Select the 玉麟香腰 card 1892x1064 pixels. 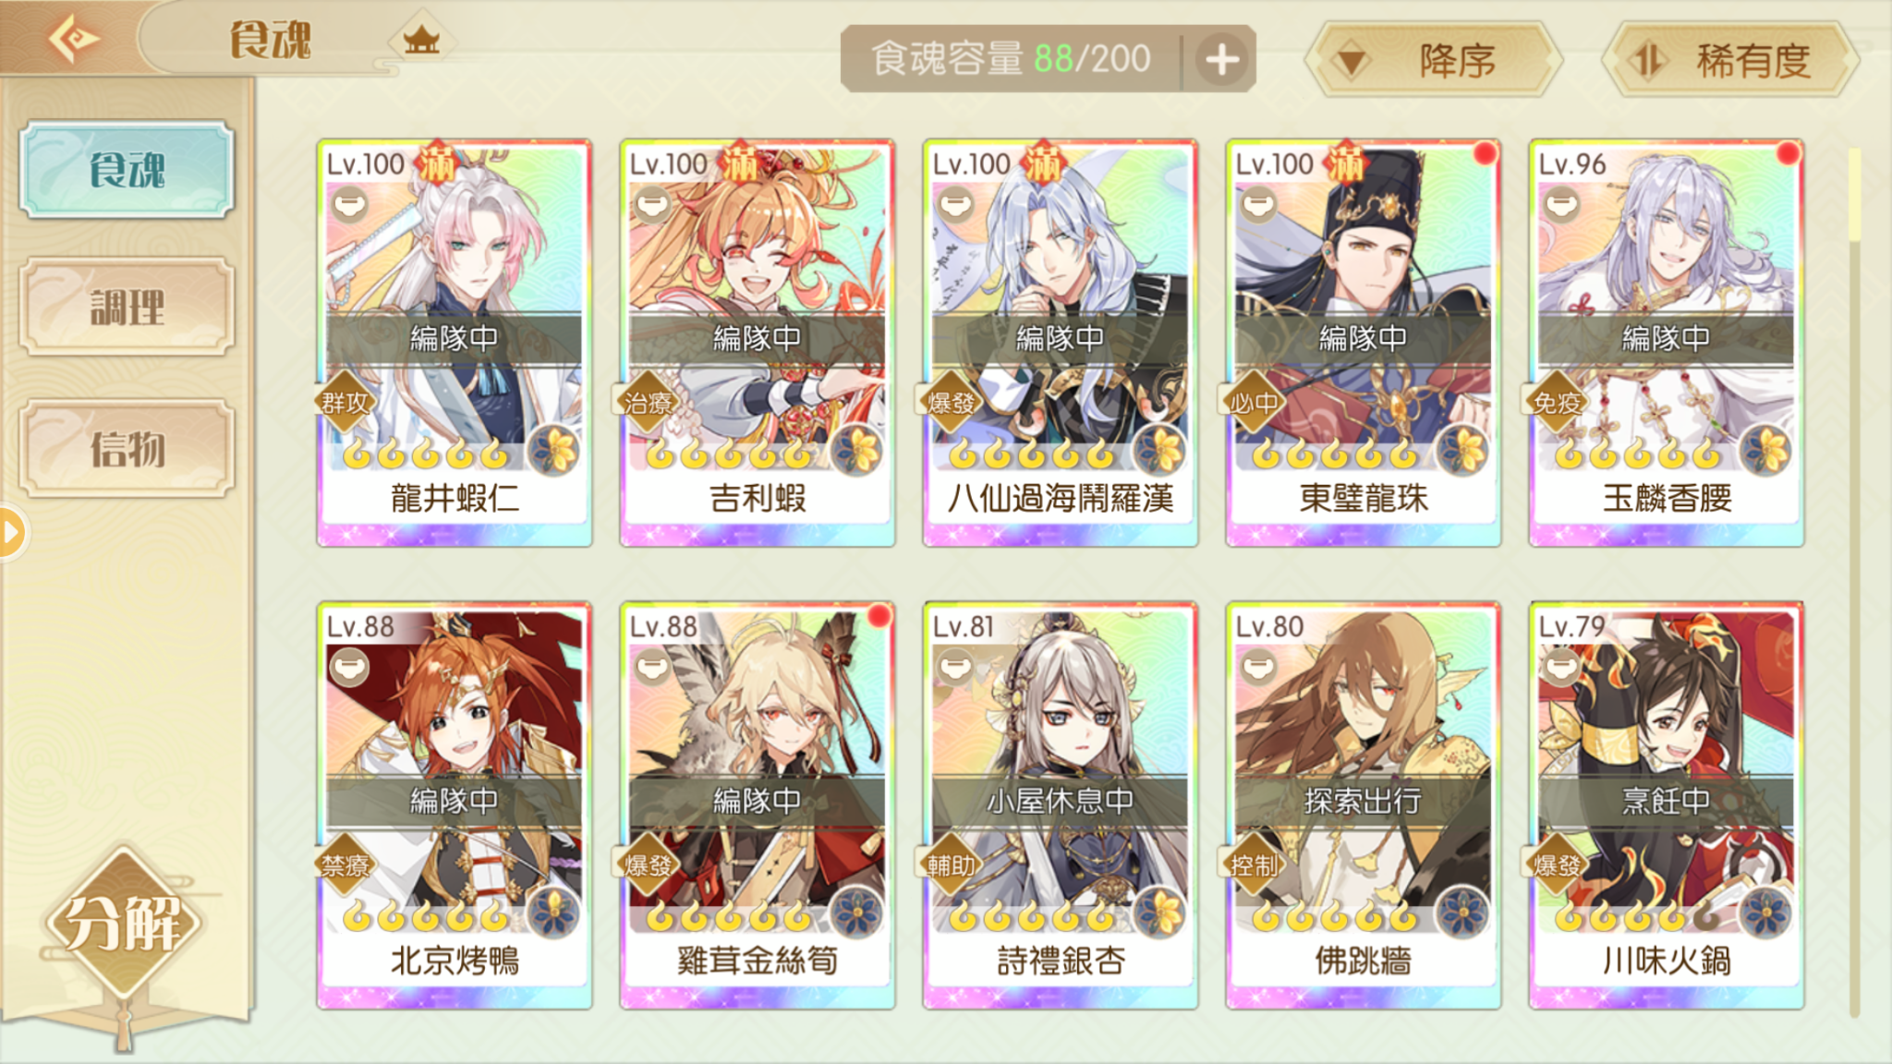[1667, 344]
